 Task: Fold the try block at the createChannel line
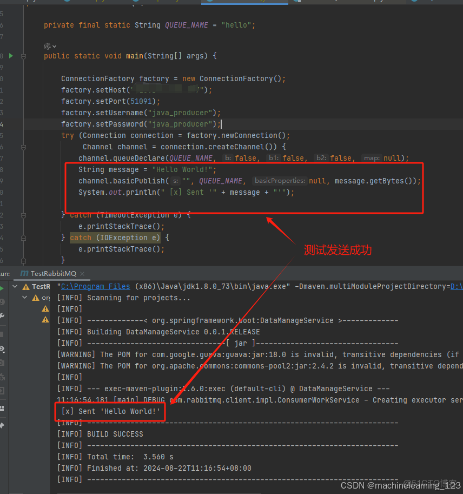(x=23, y=147)
